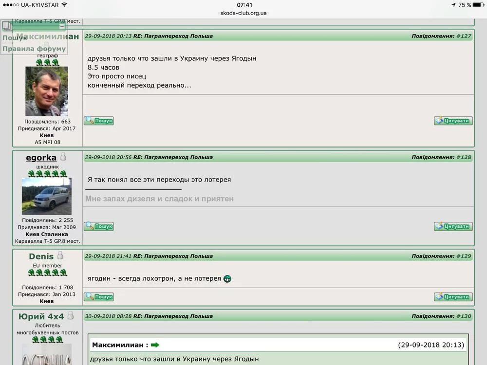The height and width of the screenshot is (365, 487).
Task: Click the grinning smiley in Denis's post
Action: 227,279
